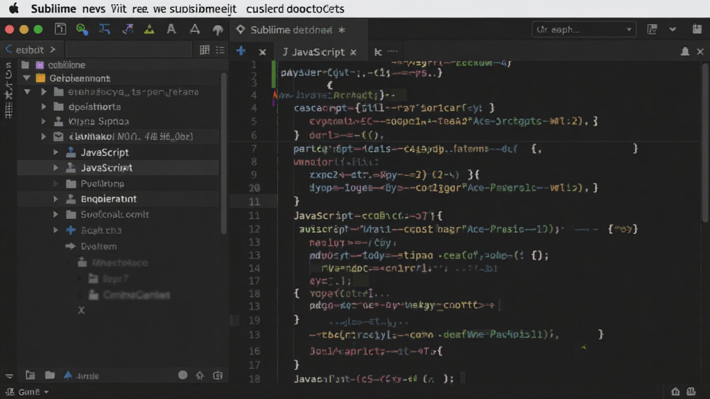Click the bell icon at tab bar right

click(x=684, y=51)
